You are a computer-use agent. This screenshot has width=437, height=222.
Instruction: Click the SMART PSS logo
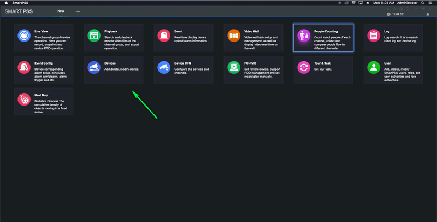pos(19,11)
